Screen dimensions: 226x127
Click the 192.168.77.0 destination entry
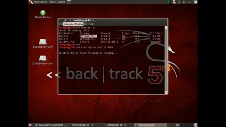coord(66,42)
